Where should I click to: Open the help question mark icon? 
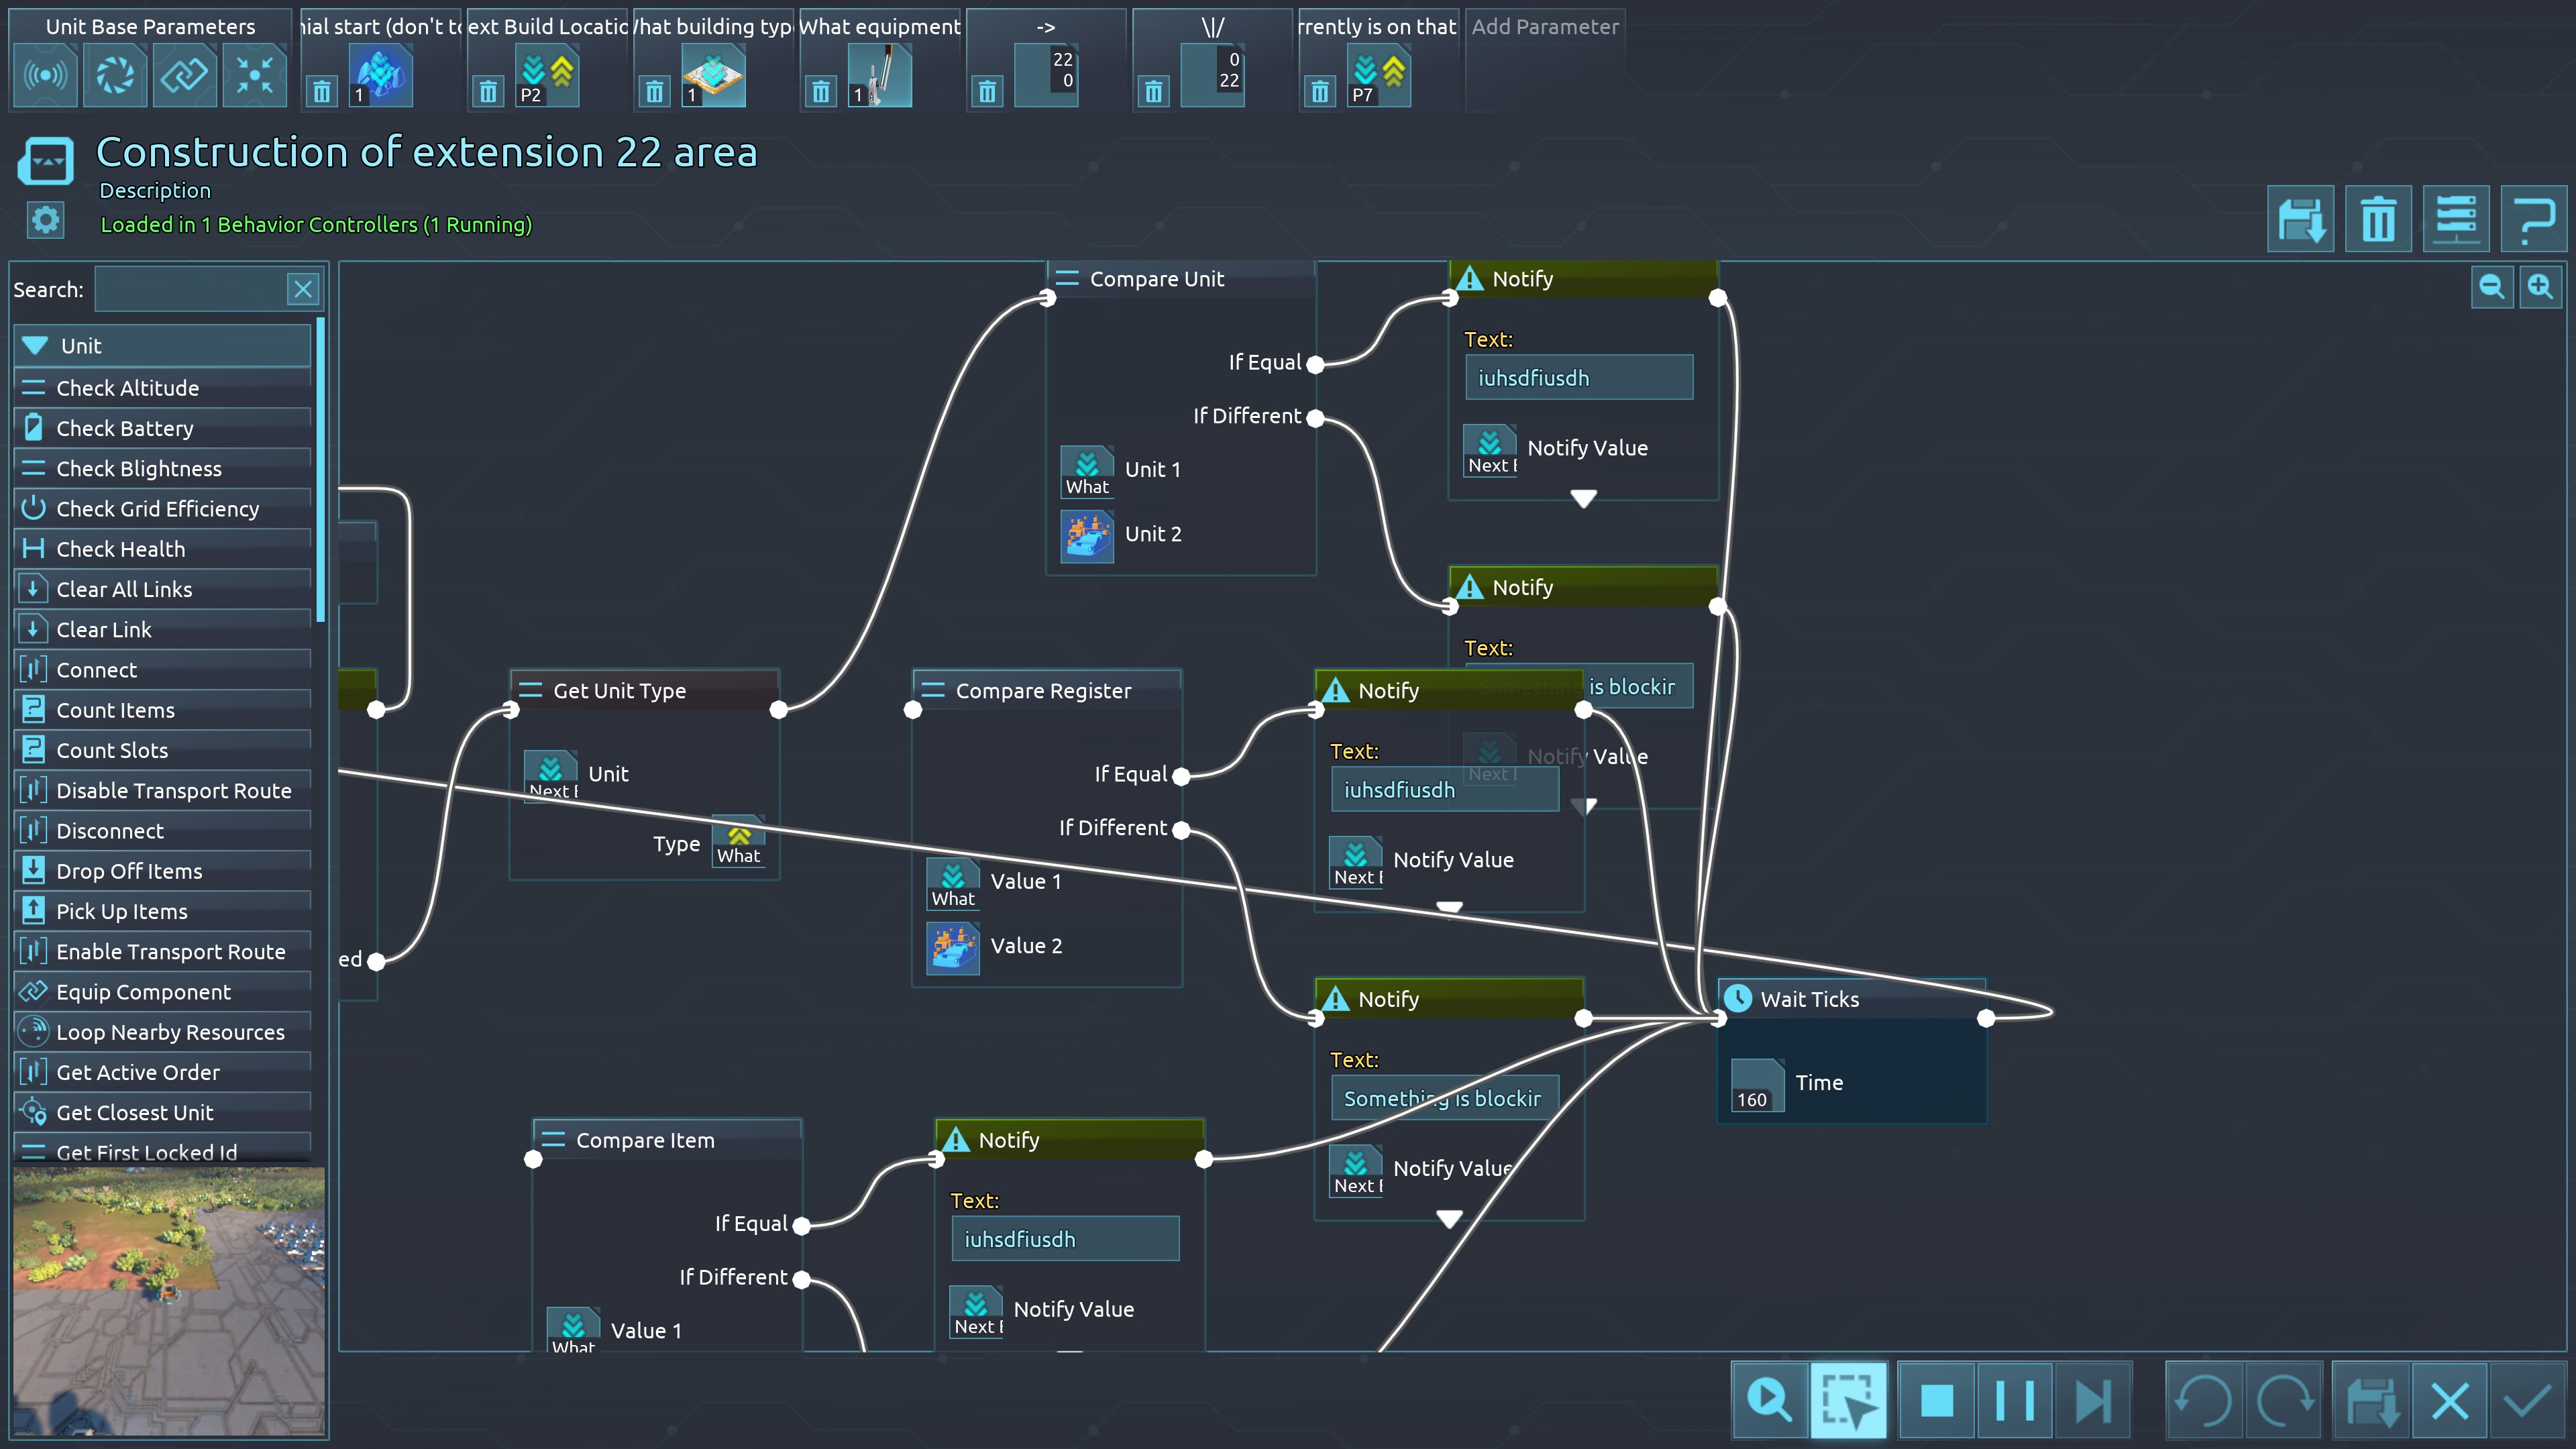point(2533,219)
